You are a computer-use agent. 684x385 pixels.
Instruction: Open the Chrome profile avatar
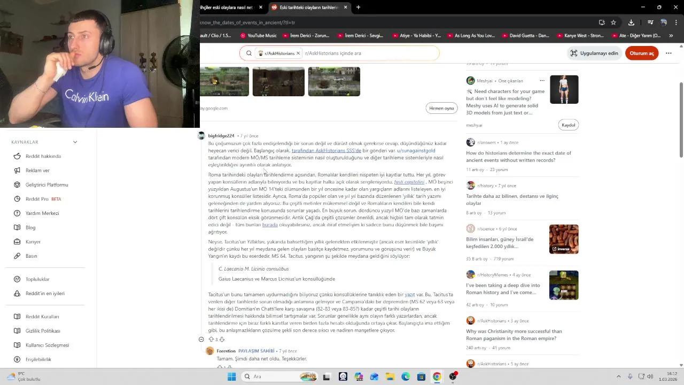664,22
